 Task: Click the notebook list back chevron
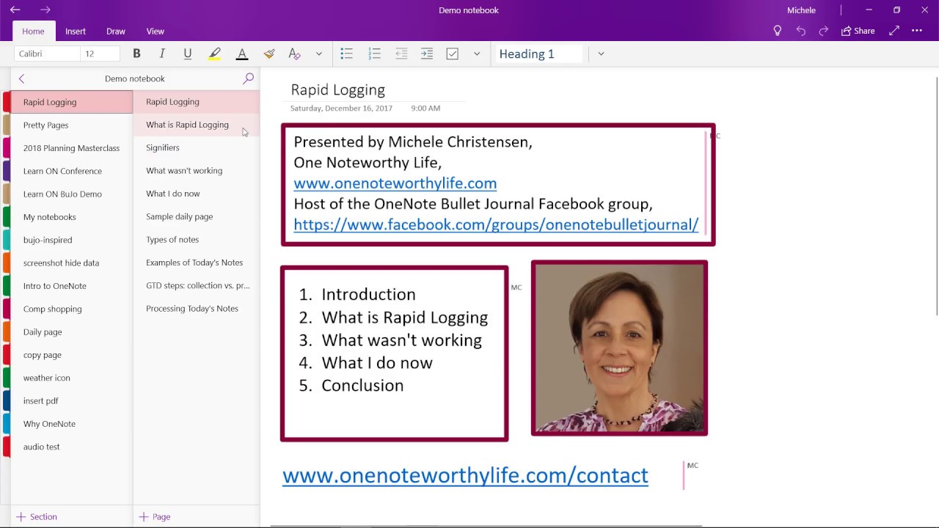pyautogui.click(x=21, y=78)
